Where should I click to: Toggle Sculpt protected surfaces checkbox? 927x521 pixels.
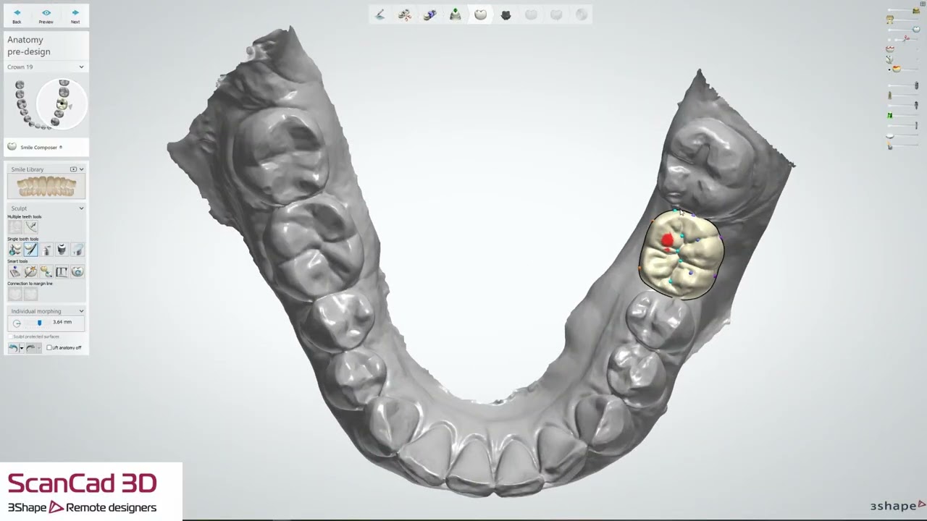tap(10, 336)
